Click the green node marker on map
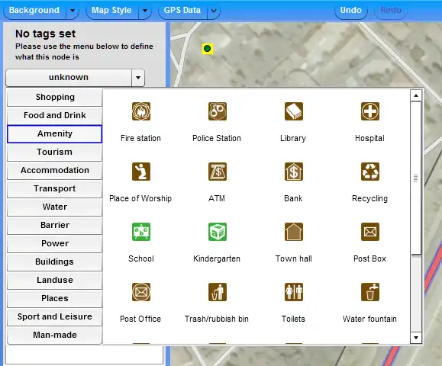The width and height of the screenshot is (442, 366). (x=207, y=49)
